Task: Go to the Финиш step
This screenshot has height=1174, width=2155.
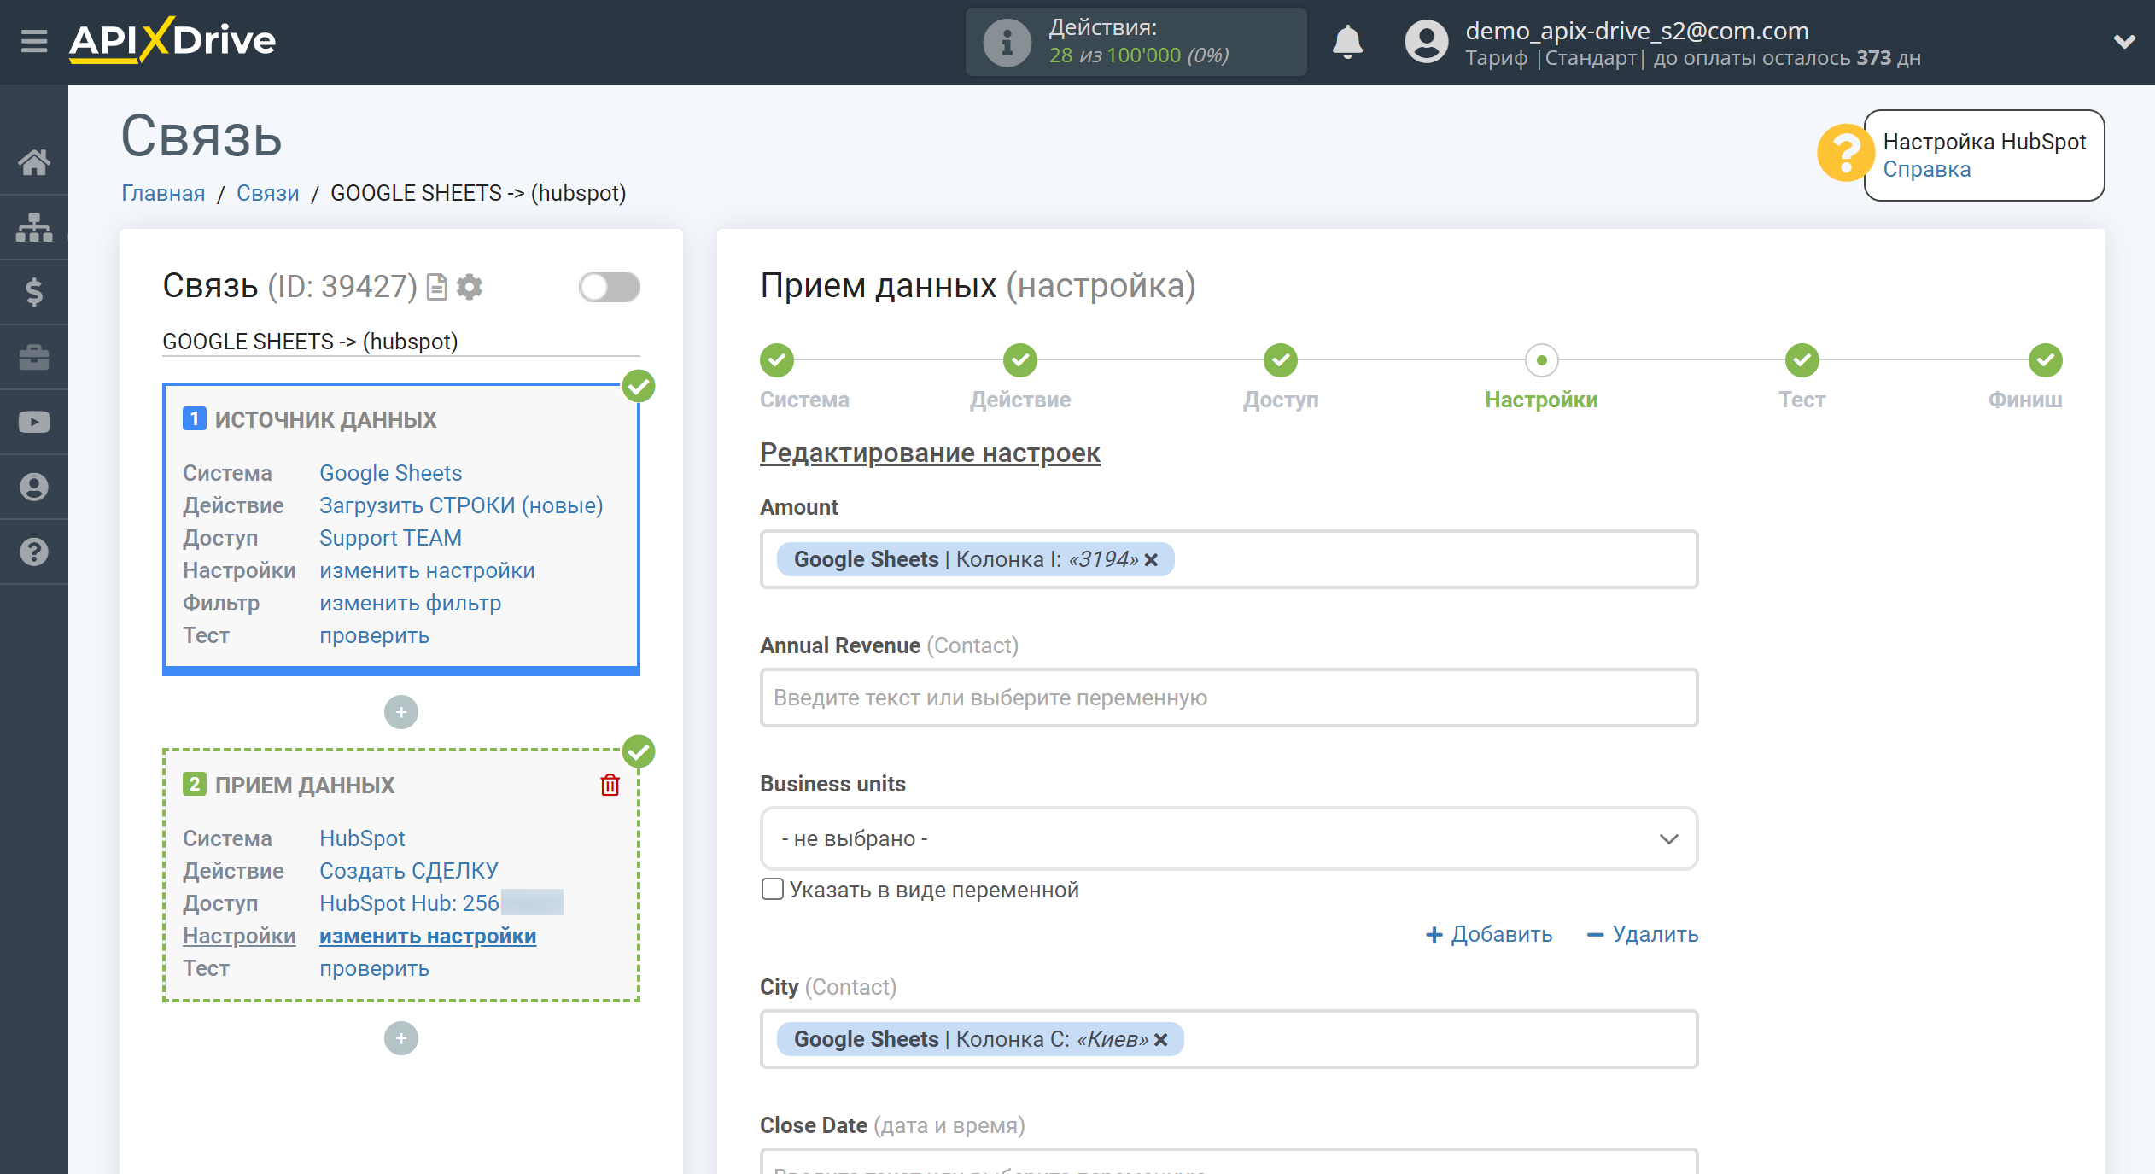Action: (2046, 360)
